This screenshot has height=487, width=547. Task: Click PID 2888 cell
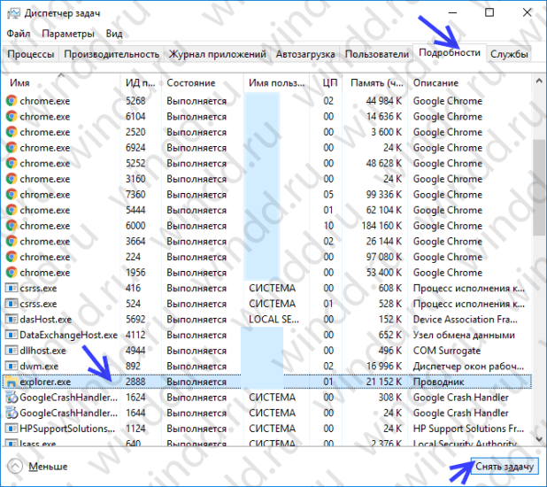pos(135,382)
